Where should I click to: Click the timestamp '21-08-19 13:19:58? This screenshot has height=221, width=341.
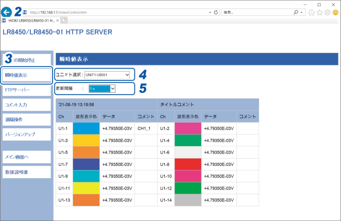point(76,105)
